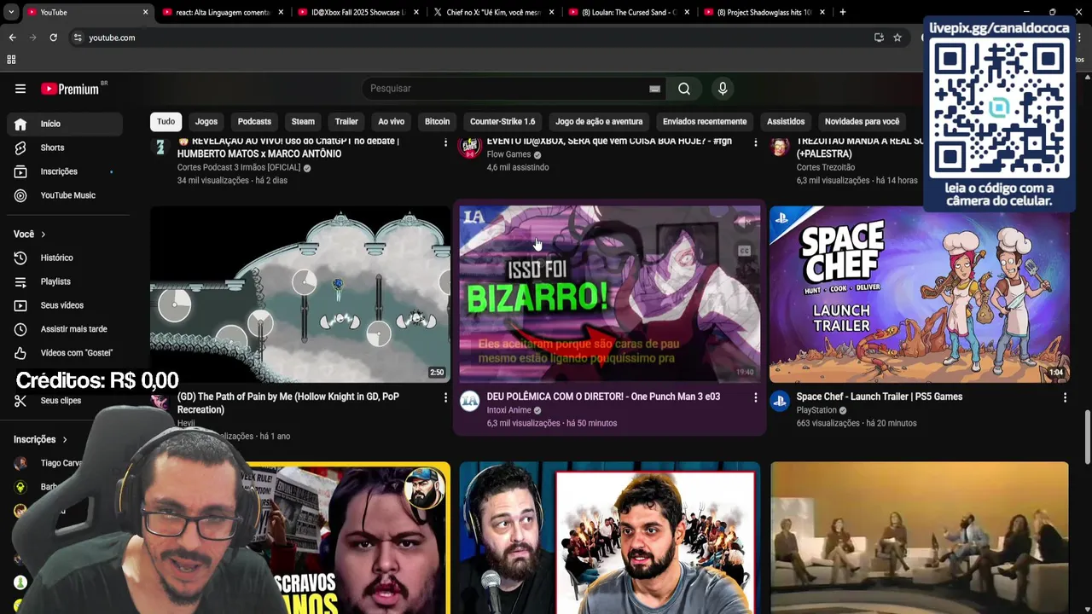Open the DEU POLÊMICA COM O DIRETOR title

tap(603, 397)
